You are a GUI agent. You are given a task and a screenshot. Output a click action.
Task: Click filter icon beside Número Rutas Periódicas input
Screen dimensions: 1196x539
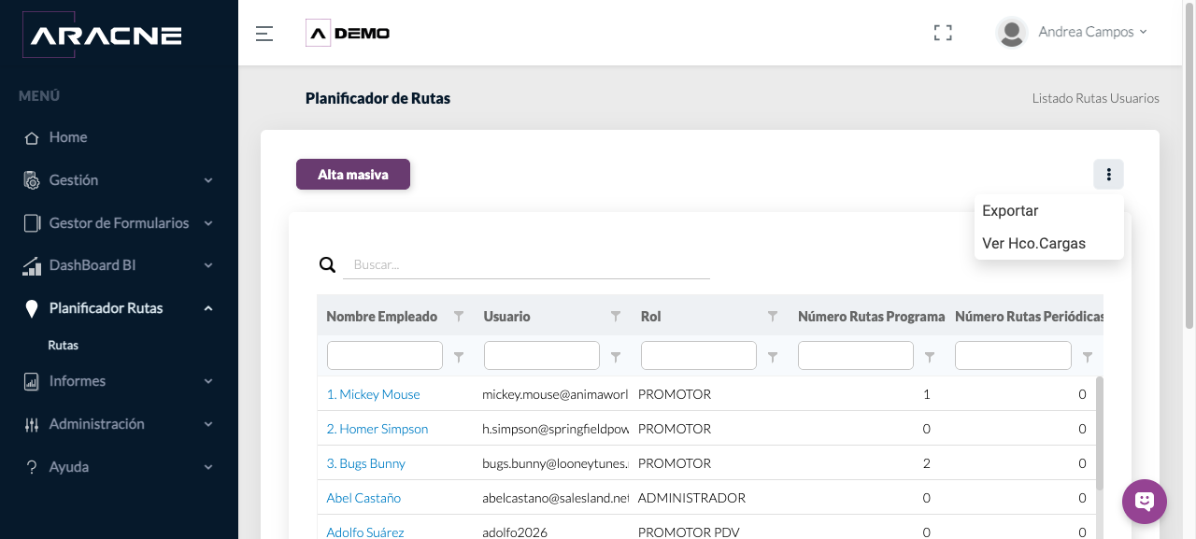pos(1088,356)
